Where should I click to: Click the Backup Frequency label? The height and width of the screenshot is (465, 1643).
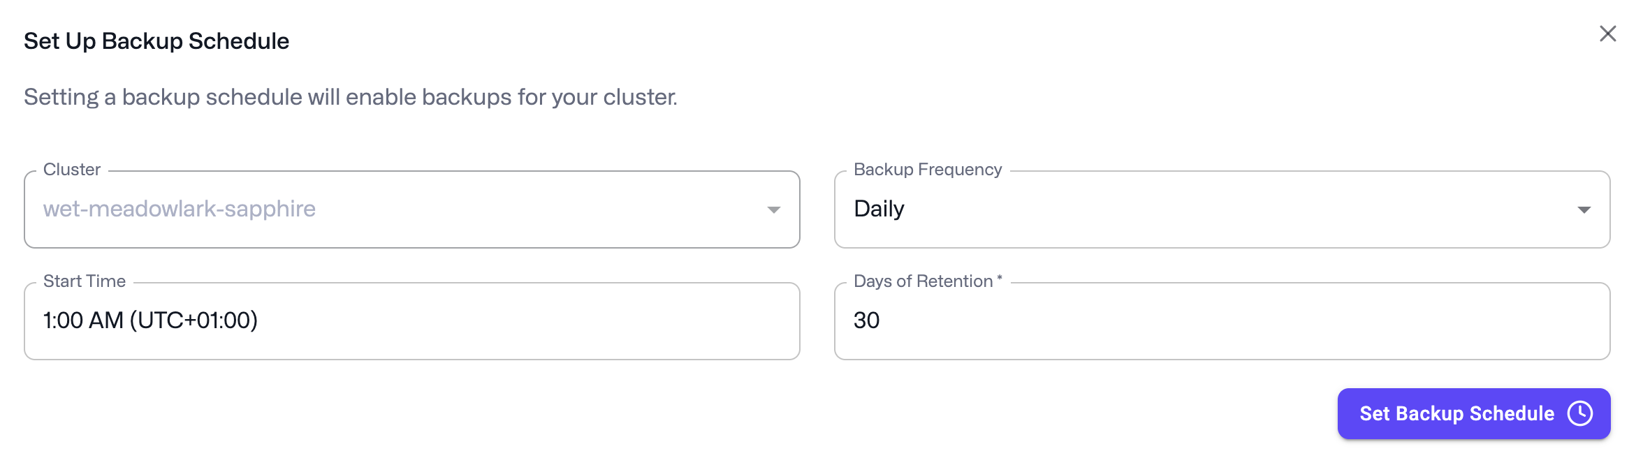tap(927, 169)
